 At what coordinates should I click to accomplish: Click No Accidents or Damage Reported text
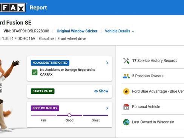click(x=67, y=72)
